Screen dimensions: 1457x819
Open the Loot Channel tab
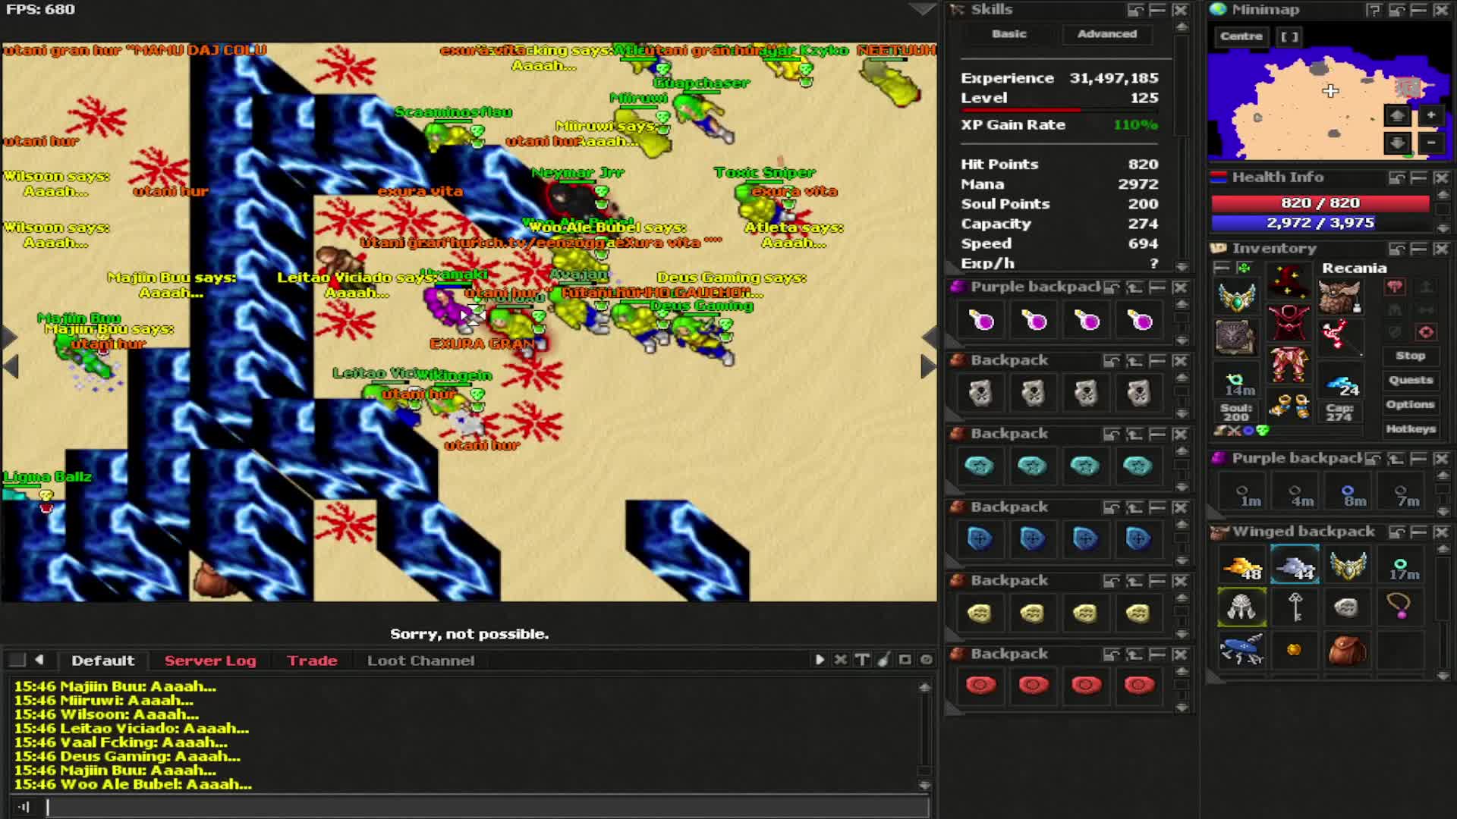pyautogui.click(x=420, y=661)
